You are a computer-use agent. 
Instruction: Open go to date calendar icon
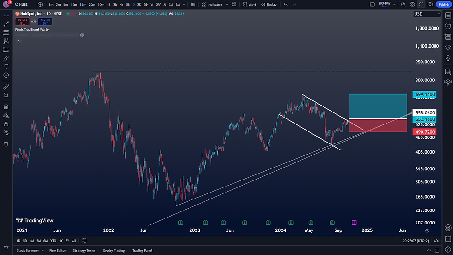click(84, 241)
